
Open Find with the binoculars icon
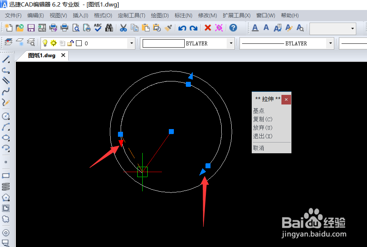click(109, 28)
